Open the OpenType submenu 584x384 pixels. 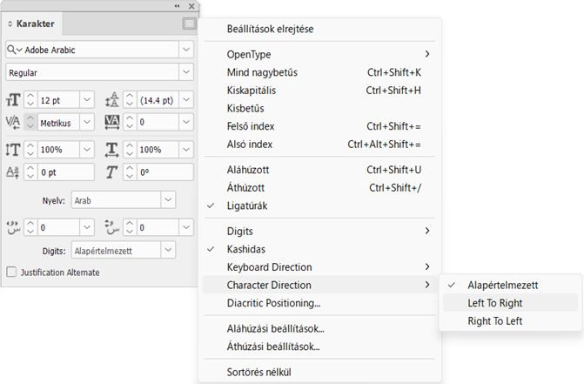tap(319, 54)
